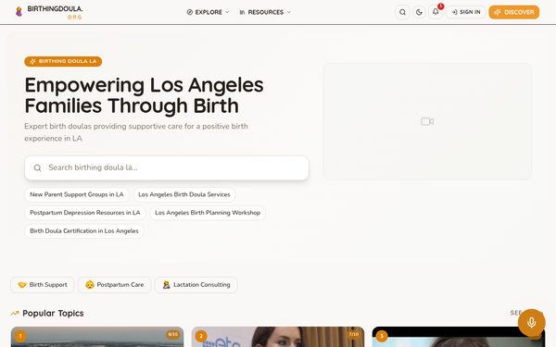Click the Popular Topics heading text
Viewport: 556px width, 347px height.
point(53,314)
